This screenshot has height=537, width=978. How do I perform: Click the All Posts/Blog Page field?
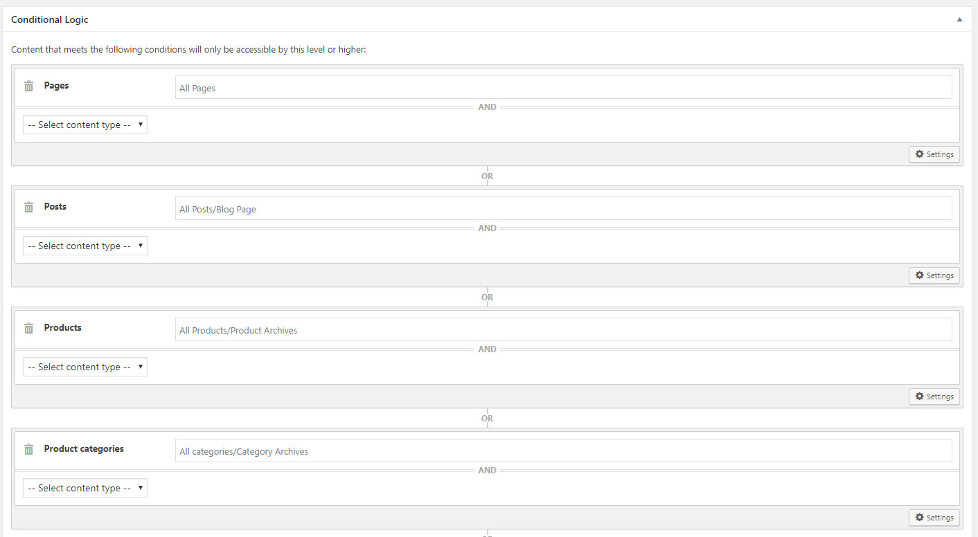[x=563, y=208]
